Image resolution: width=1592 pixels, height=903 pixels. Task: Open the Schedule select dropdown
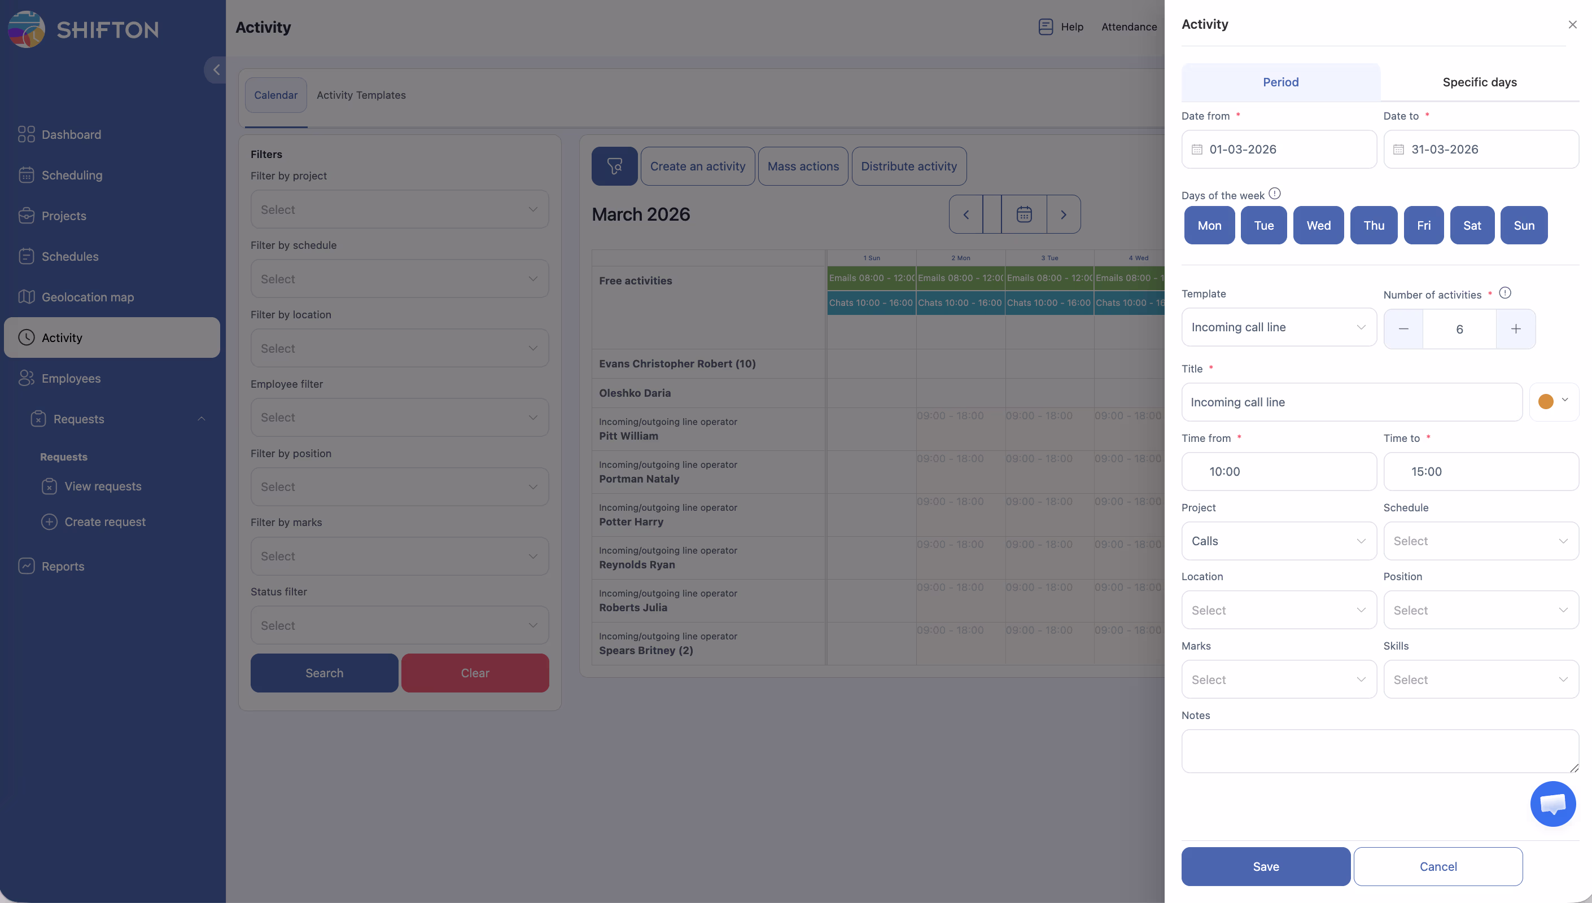1480,541
